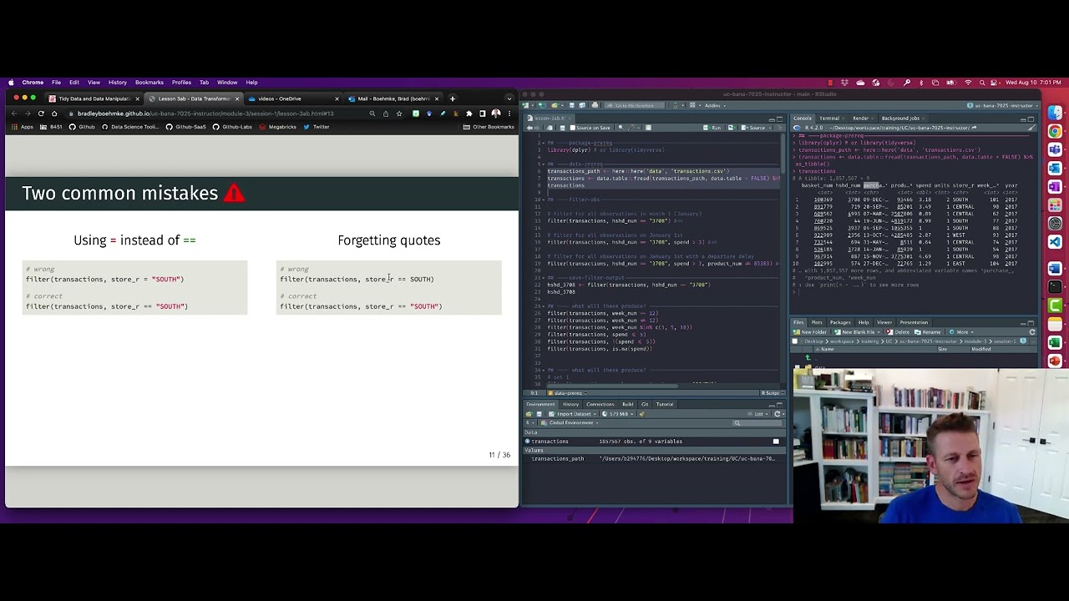Switch to the History tab in Environment pane

click(570, 404)
